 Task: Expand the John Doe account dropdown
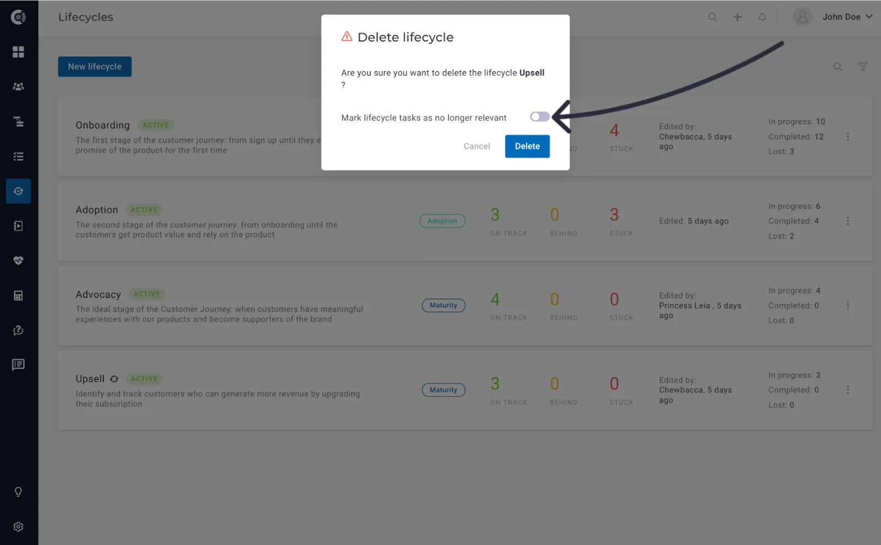[847, 17]
